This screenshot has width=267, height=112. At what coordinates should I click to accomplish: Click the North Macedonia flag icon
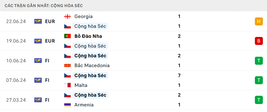67,65
